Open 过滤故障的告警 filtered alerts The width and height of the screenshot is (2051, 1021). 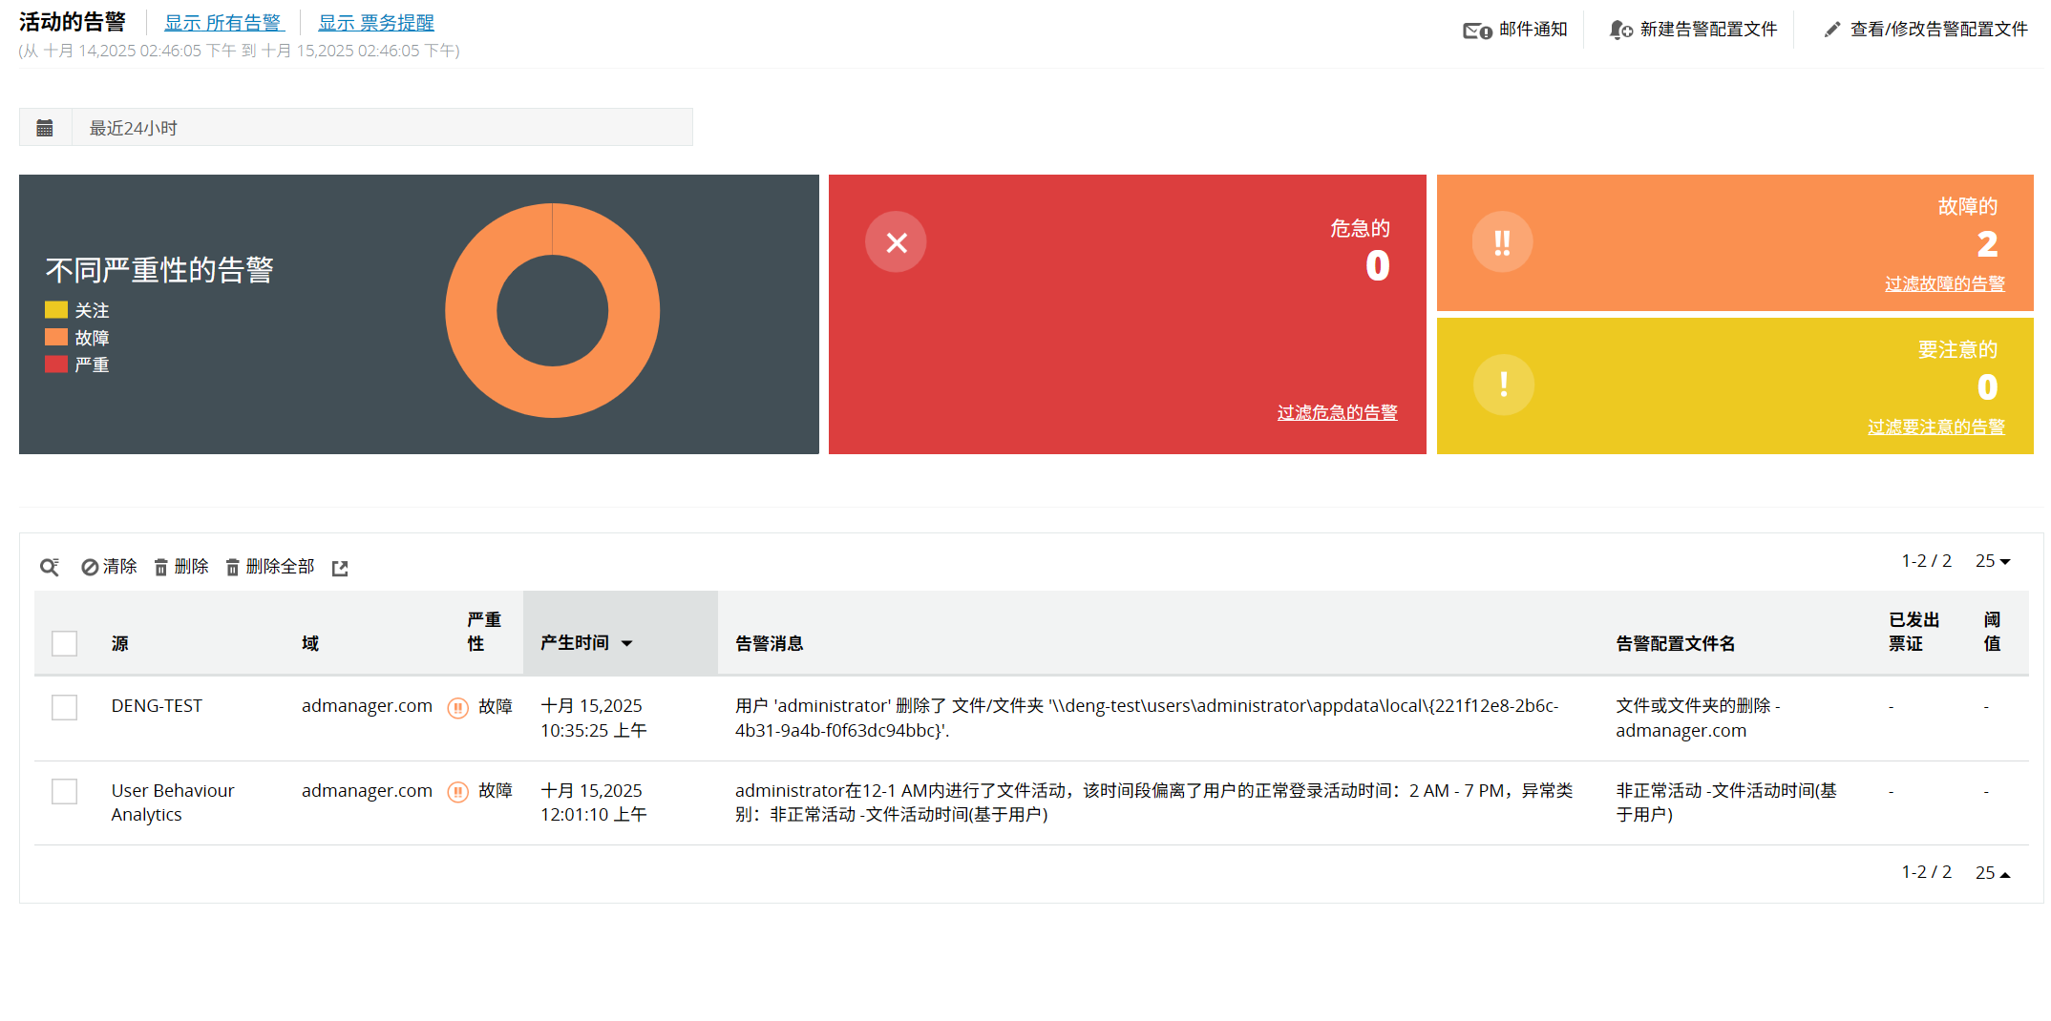tap(1944, 282)
